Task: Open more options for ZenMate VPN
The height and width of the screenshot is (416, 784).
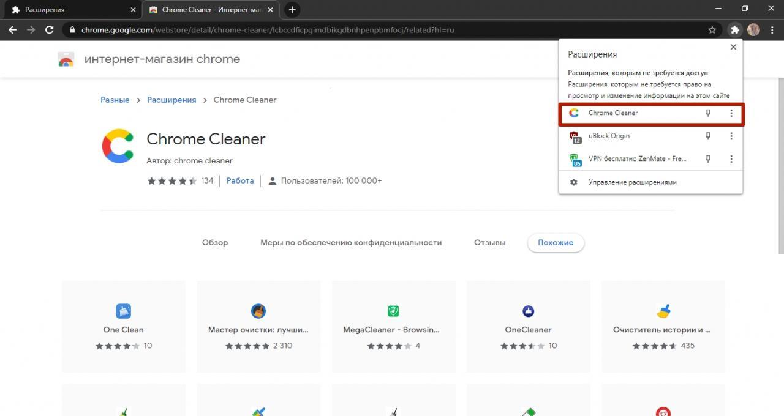Action: click(x=731, y=159)
